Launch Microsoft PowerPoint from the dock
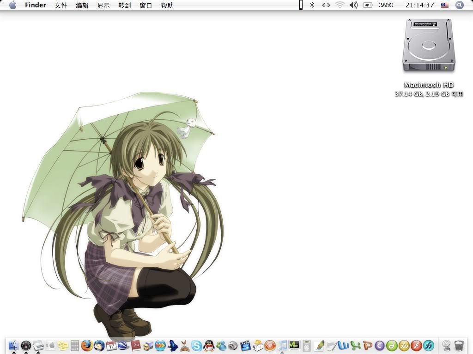This screenshot has width=473, height=354. pyautogui.click(x=367, y=345)
